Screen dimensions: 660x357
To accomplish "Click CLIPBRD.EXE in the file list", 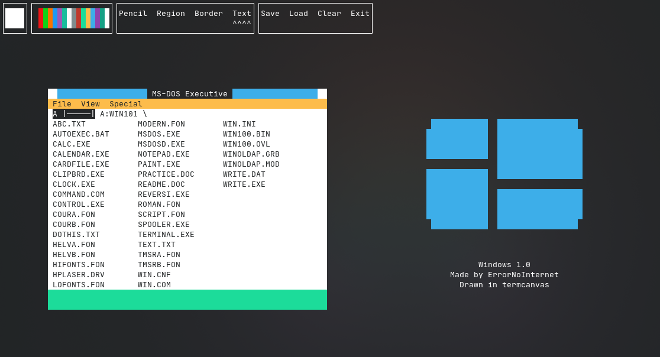I will [x=79, y=174].
